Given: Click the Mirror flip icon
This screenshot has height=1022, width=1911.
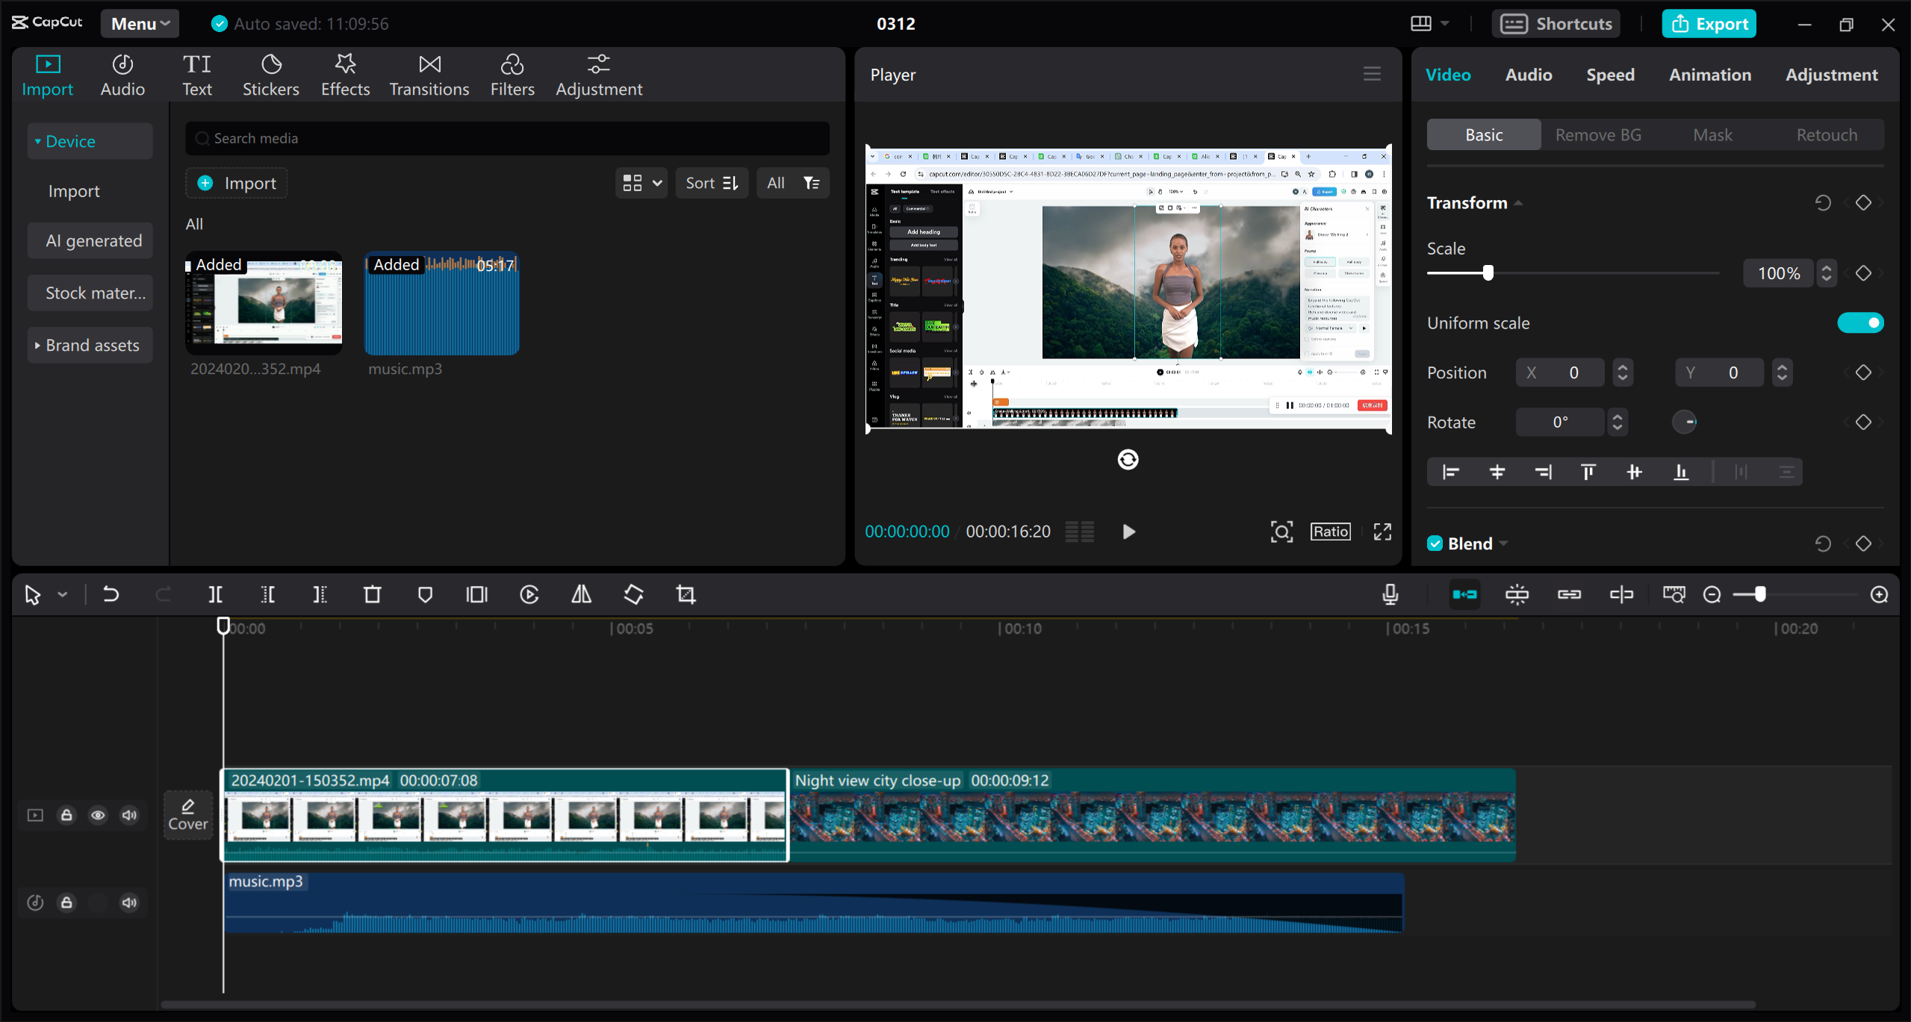Looking at the screenshot, I should [x=580, y=594].
